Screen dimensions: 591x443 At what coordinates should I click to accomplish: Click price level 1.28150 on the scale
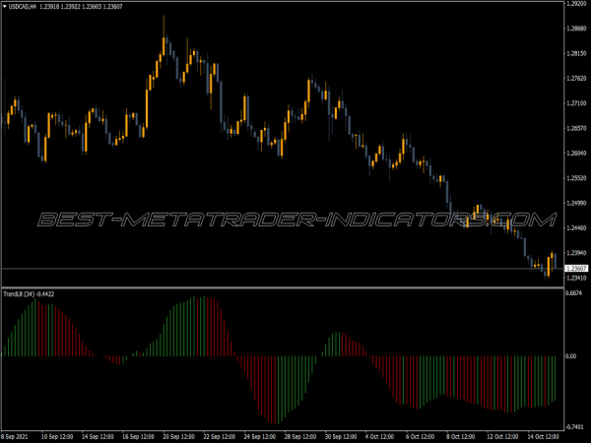(x=576, y=53)
